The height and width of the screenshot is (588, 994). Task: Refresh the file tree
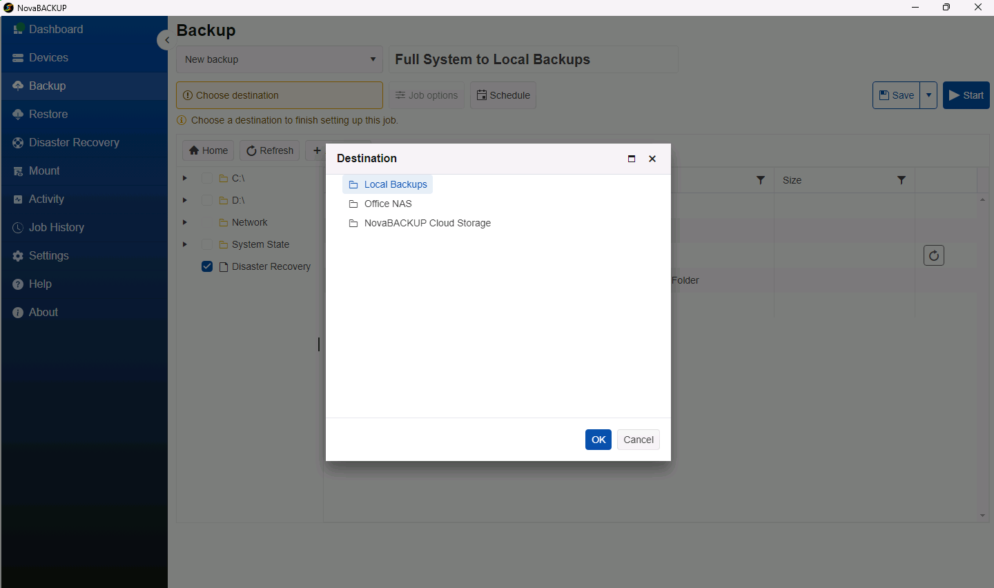pos(270,150)
